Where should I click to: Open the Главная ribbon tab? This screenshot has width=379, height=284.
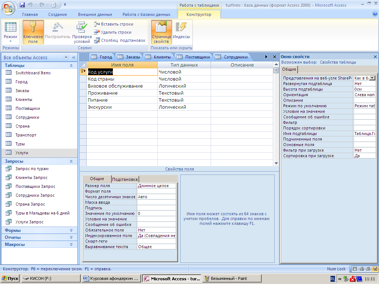(x=30, y=14)
